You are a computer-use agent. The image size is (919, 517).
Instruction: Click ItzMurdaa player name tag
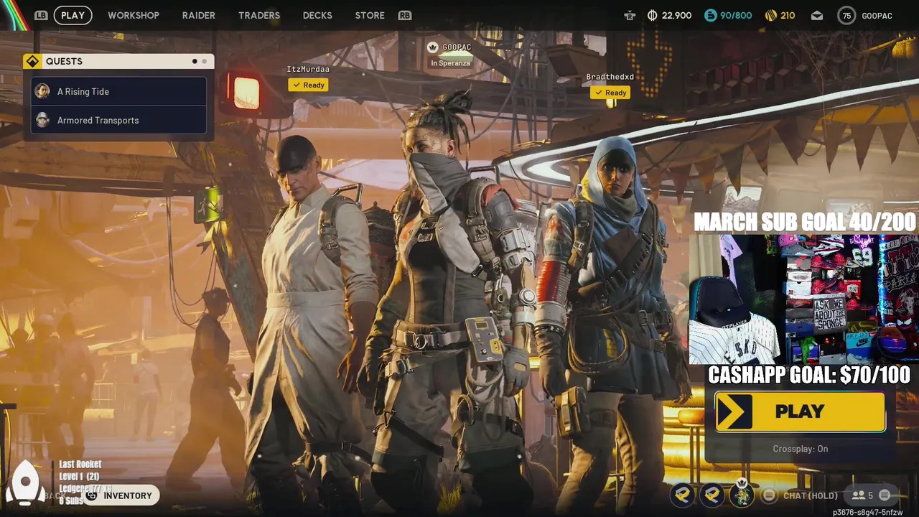click(308, 70)
